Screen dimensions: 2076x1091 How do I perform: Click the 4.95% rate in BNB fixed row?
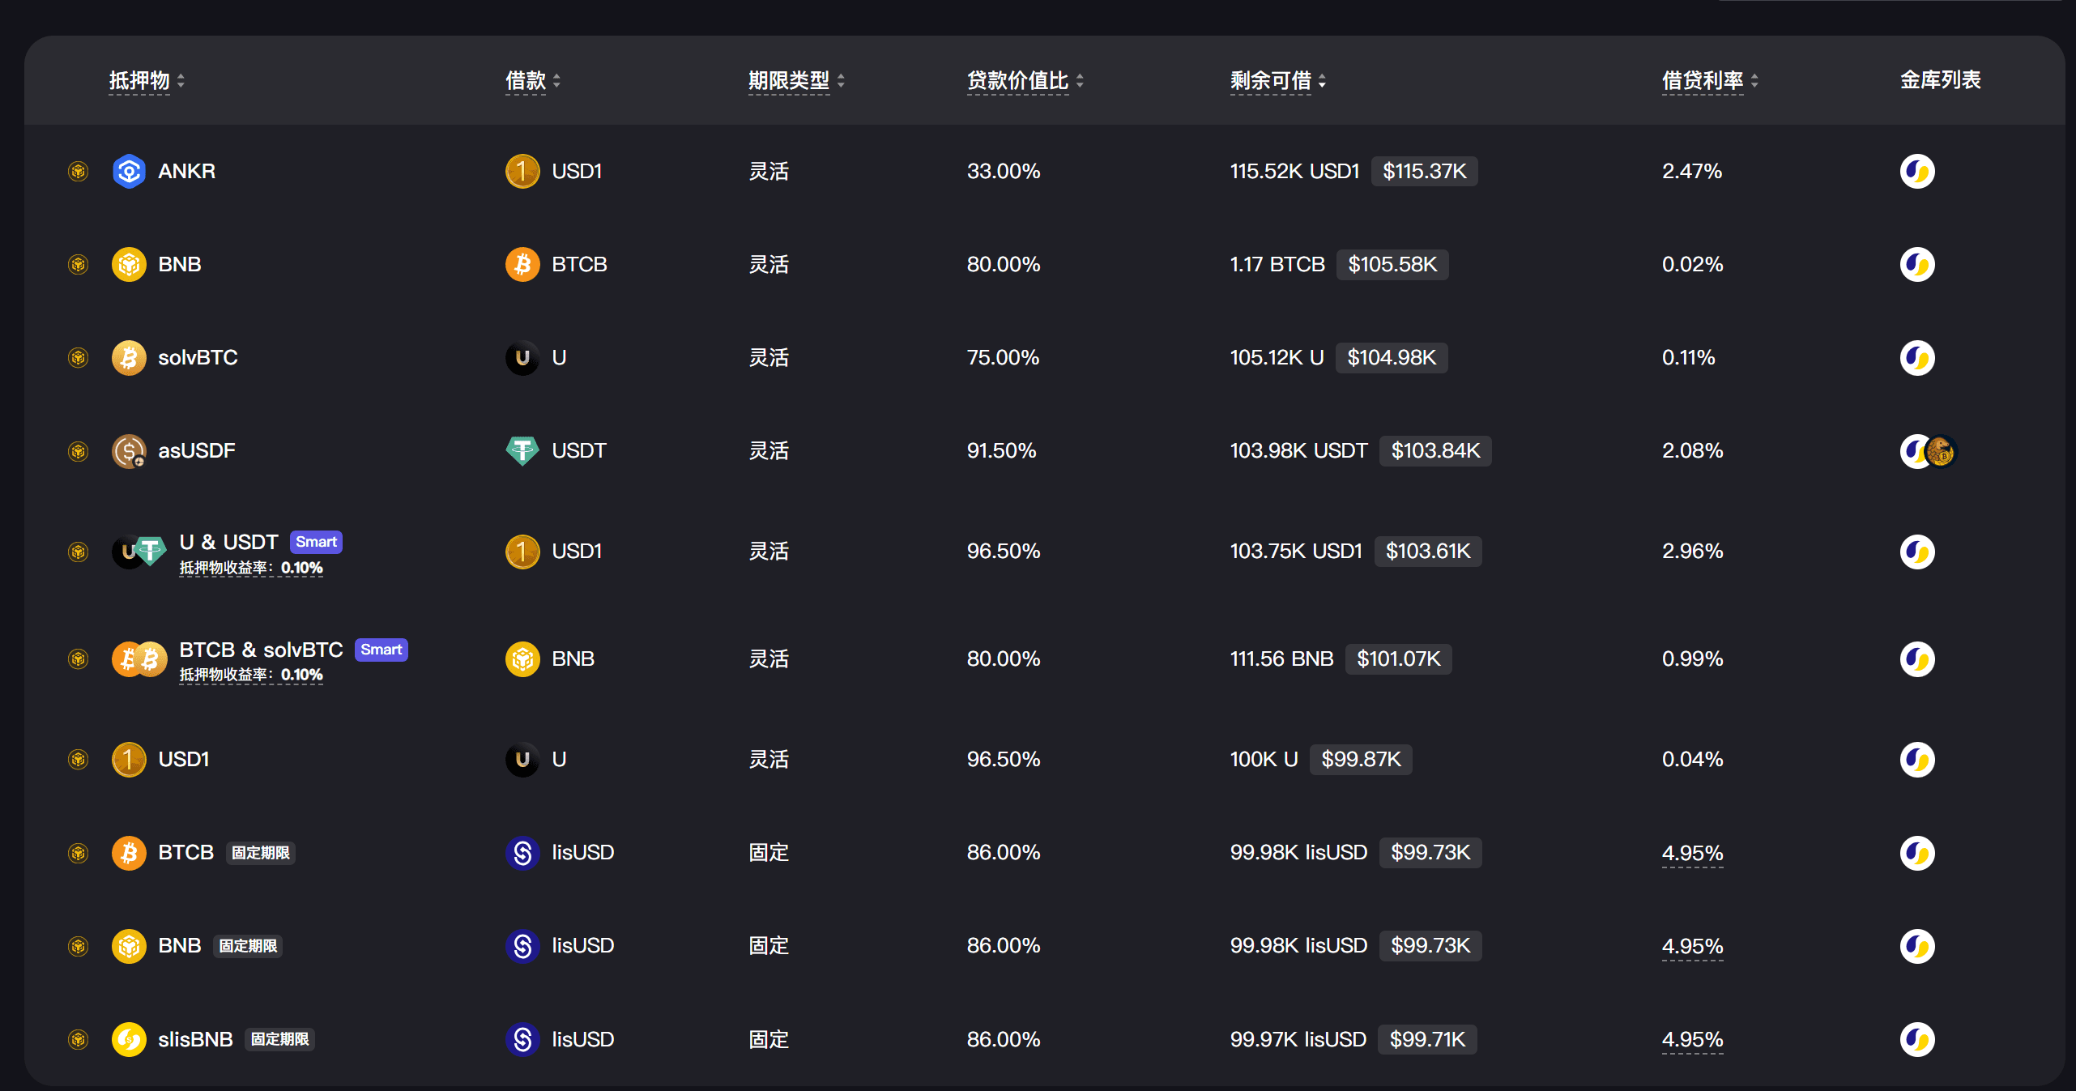1691,946
